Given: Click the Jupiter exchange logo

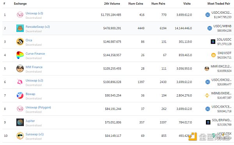Looking at the screenshot, I should tap(20, 122).
